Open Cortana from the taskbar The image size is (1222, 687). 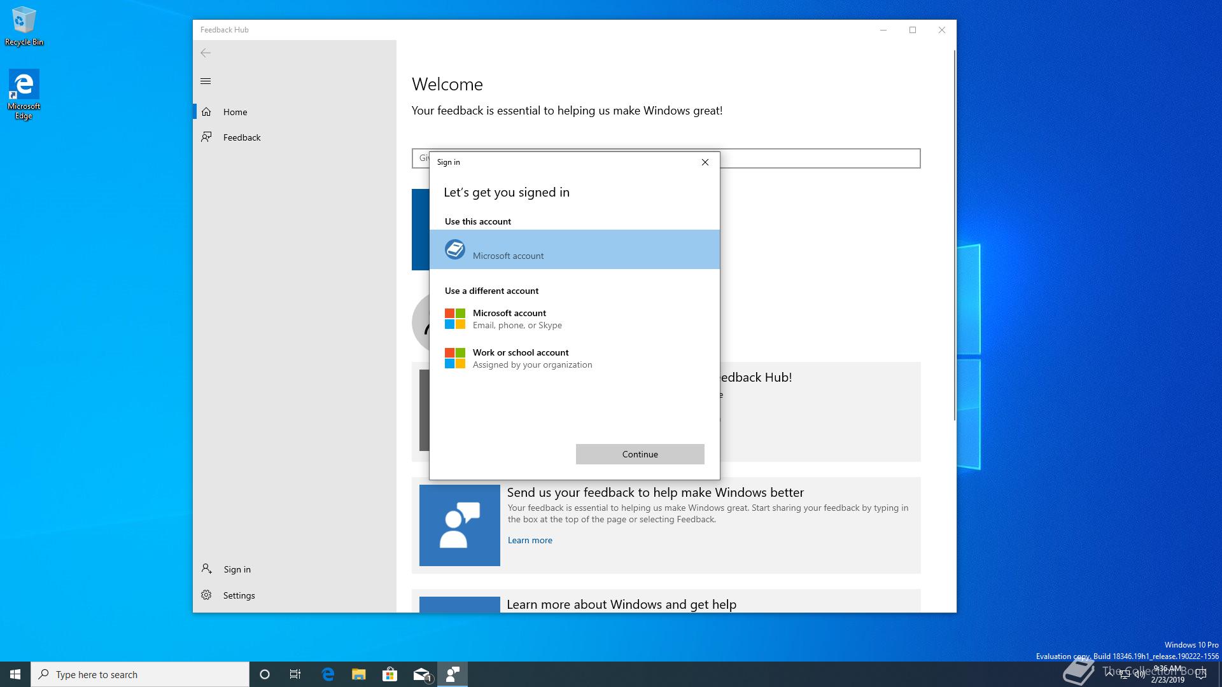[265, 674]
